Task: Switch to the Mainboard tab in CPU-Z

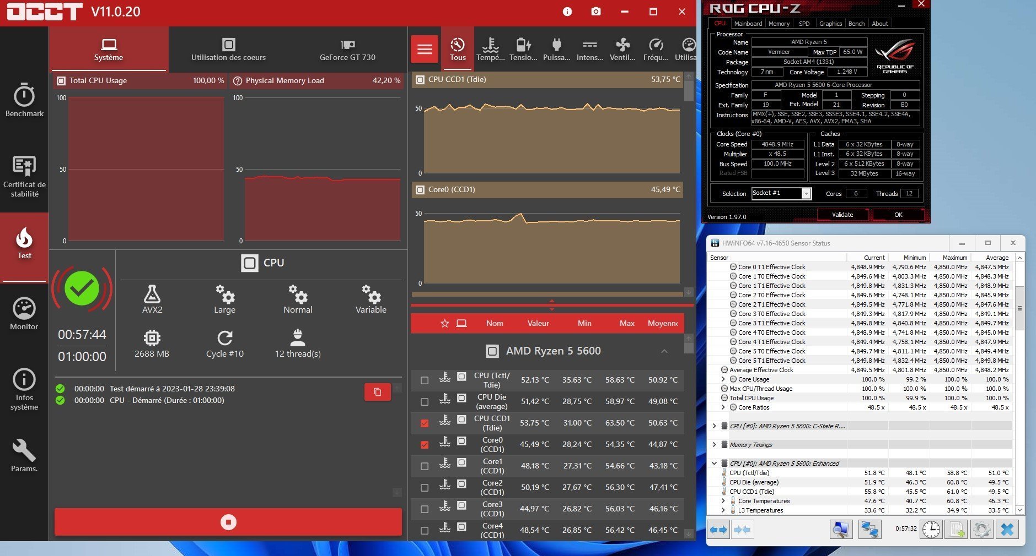Action: tap(748, 24)
